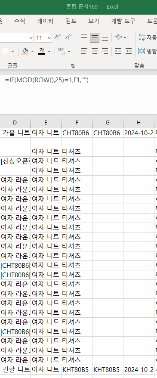Select the [신상오픈 cell in column D
Screen dimensions: 157x378
[x=15, y=161]
